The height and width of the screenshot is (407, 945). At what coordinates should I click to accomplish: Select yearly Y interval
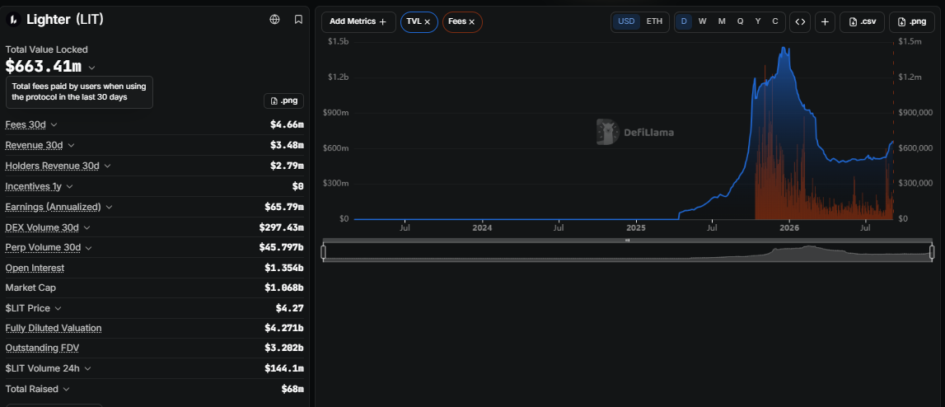point(758,21)
